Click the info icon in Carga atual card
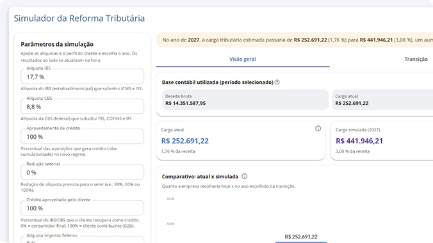Image resolution: width=433 pixels, height=243 pixels. [318, 129]
